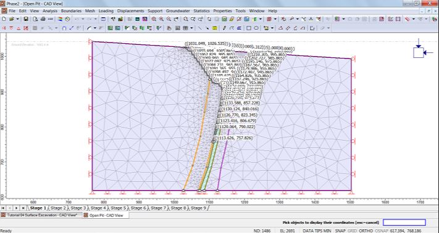Click the window layout icon
This screenshot has height=233, width=439.
click(103, 19)
